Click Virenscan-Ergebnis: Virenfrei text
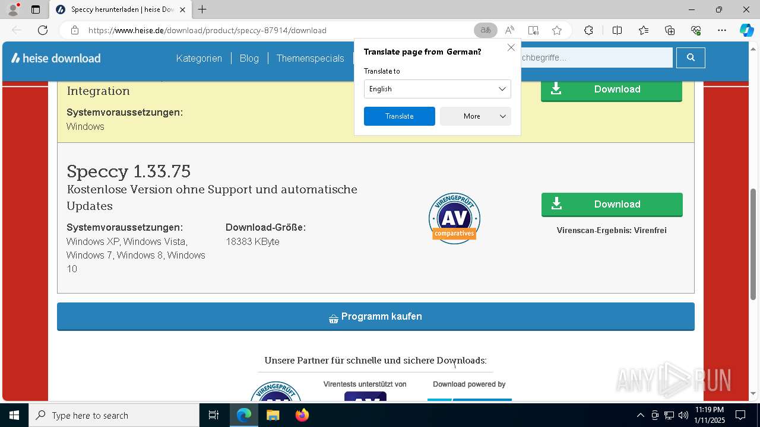The height and width of the screenshot is (427, 760). point(612,230)
